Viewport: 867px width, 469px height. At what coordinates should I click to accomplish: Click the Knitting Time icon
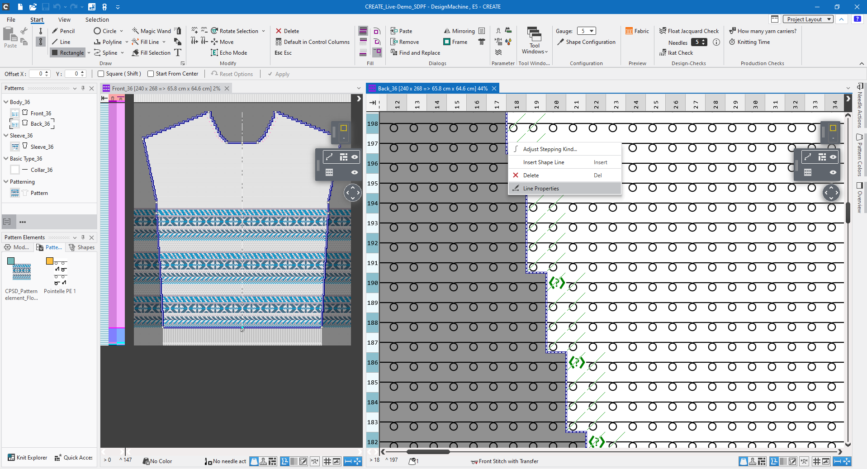tap(732, 42)
